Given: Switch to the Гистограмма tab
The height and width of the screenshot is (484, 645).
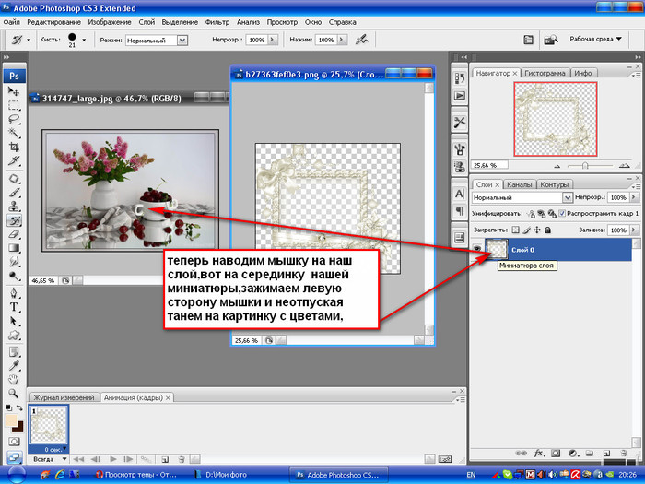Looking at the screenshot, I should pyautogui.click(x=545, y=73).
